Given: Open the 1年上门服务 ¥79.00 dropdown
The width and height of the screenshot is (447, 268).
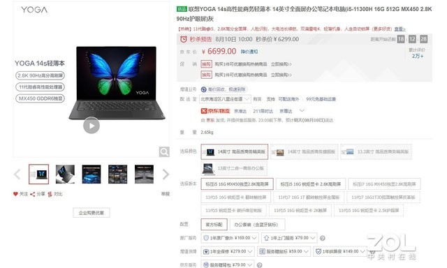Looking at the screenshot, I should [x=289, y=238].
